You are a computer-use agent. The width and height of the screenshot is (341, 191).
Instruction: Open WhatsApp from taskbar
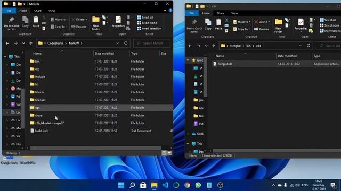pyautogui.click(x=198, y=185)
